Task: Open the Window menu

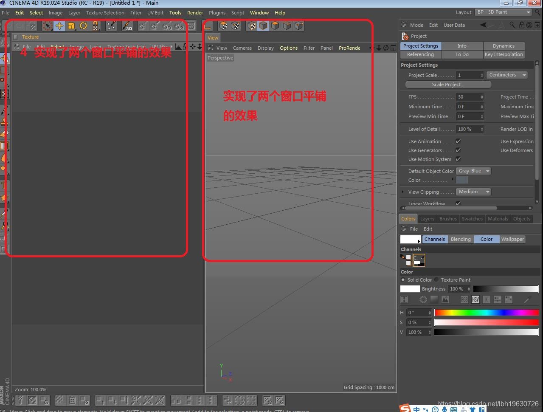Action: (x=259, y=13)
